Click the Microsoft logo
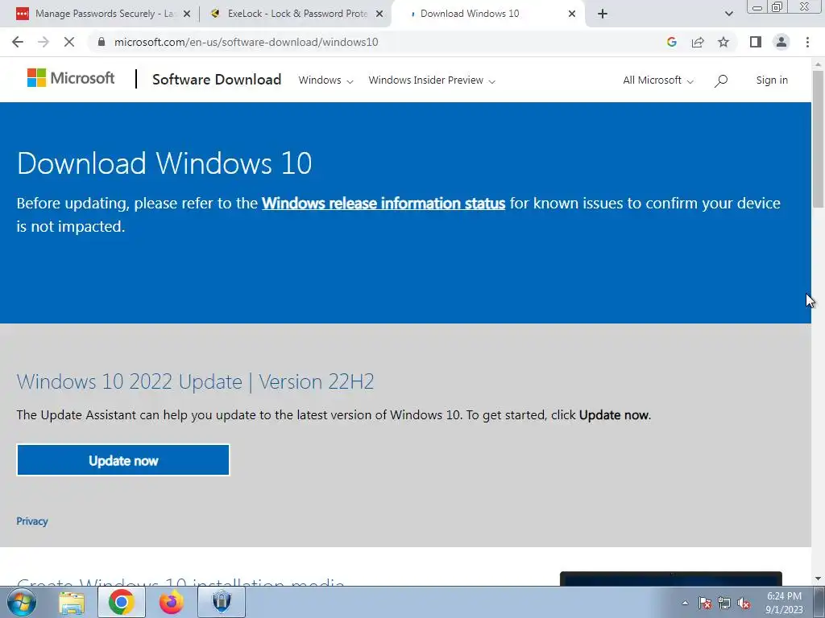This screenshot has height=618, width=825. (x=71, y=78)
